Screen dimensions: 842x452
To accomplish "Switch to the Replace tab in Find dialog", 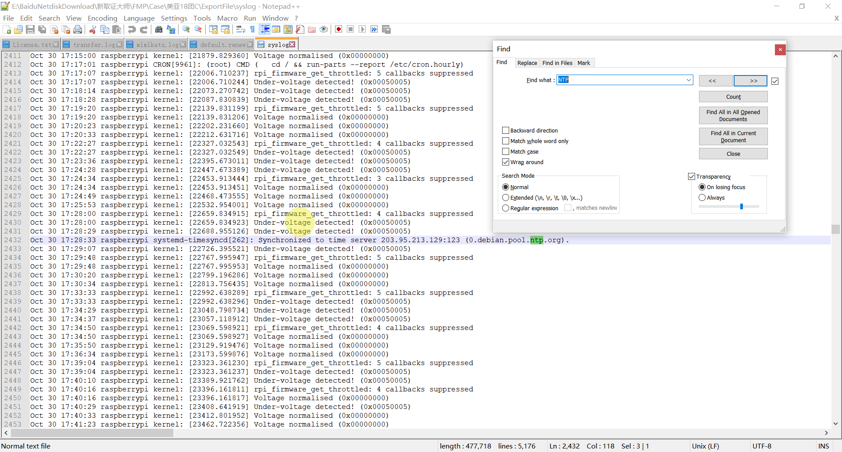I will click(x=527, y=63).
